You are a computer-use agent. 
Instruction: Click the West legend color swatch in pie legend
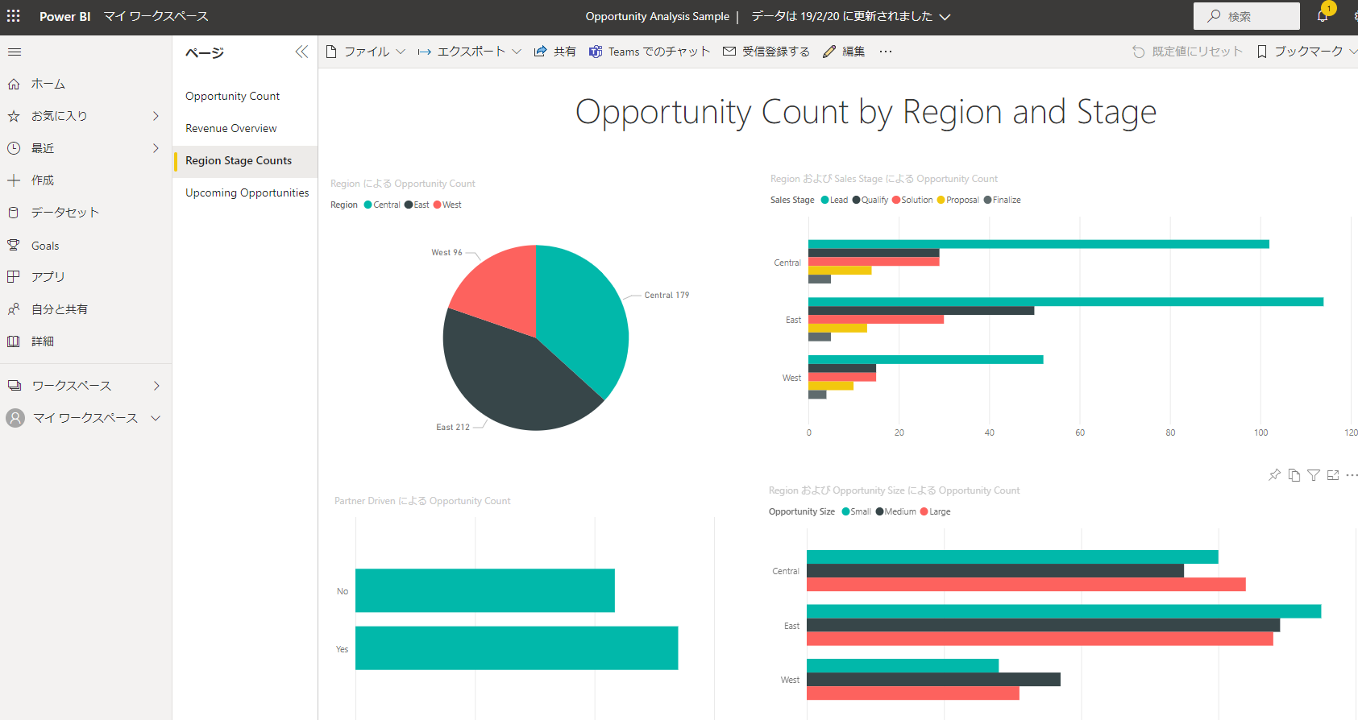(438, 205)
